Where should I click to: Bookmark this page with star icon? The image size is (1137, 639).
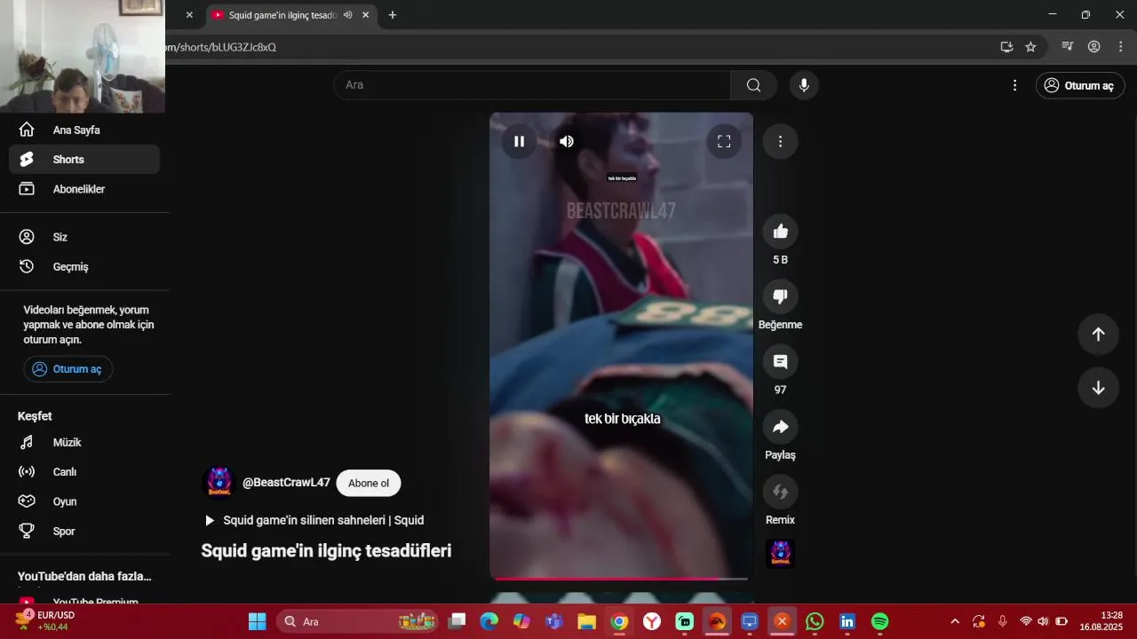tap(1030, 47)
